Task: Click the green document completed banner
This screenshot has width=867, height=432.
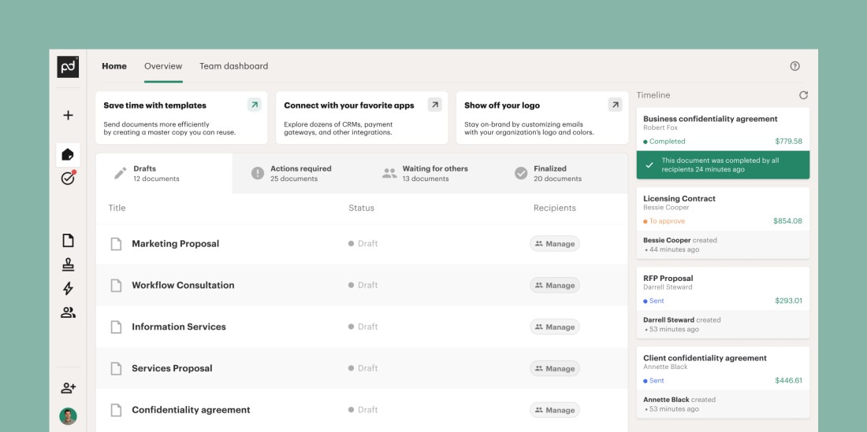Action: coord(724,165)
